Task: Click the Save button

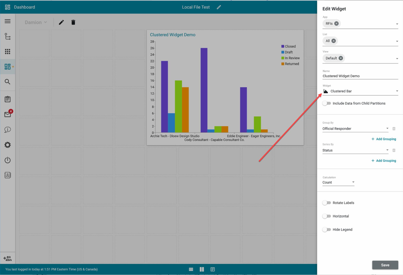Action: point(385,265)
